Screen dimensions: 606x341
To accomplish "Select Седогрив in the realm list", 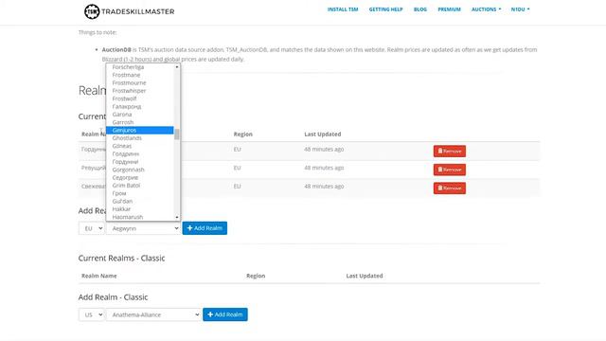I will (139, 177).
